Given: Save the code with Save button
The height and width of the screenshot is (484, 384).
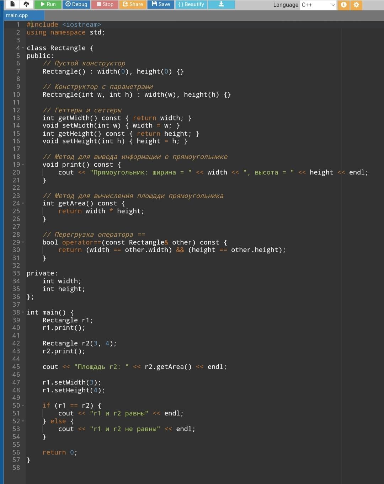Looking at the screenshot, I should (161, 4).
